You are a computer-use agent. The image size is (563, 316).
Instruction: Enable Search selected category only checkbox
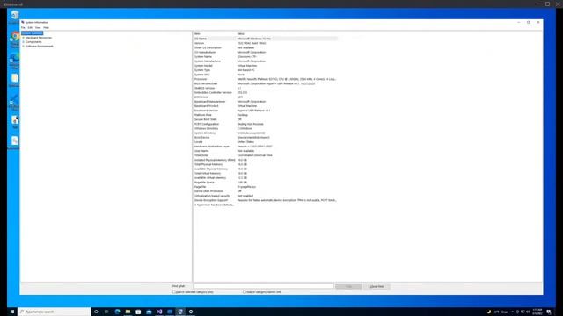pos(174,292)
